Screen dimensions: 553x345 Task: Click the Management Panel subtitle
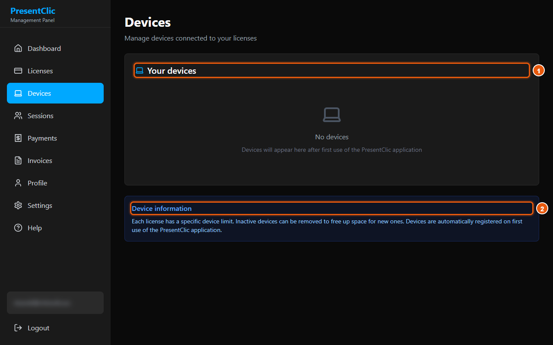[x=32, y=20]
